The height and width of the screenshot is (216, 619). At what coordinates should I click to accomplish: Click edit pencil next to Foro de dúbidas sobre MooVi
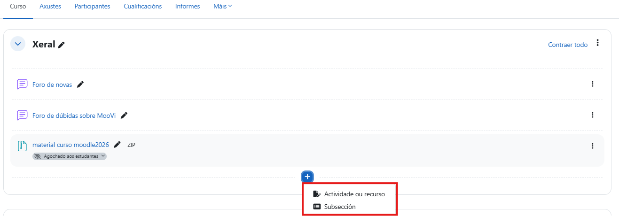(x=124, y=116)
